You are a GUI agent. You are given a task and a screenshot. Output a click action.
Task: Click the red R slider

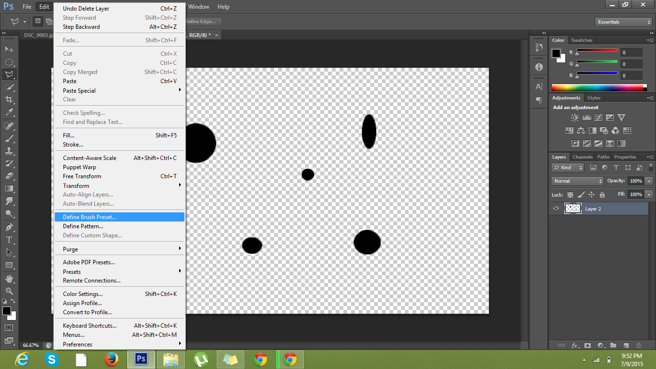point(597,50)
